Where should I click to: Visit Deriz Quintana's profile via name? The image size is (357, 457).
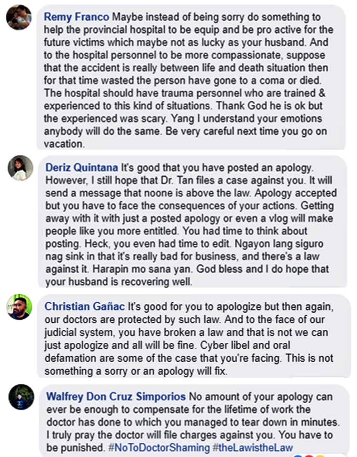[x=81, y=168]
